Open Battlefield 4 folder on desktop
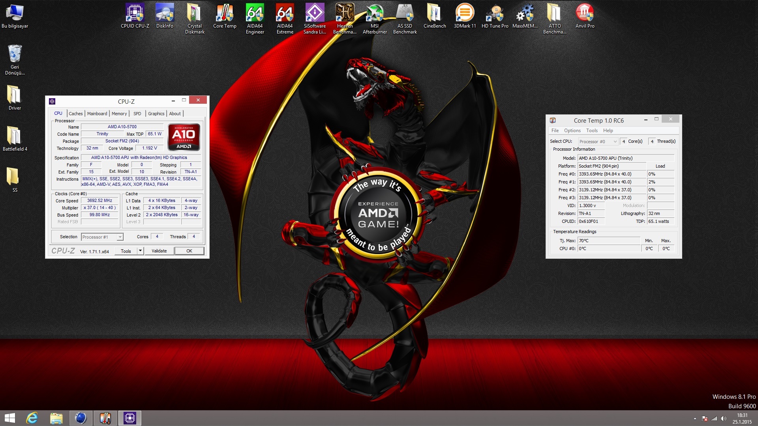The height and width of the screenshot is (426, 758). tap(15, 138)
